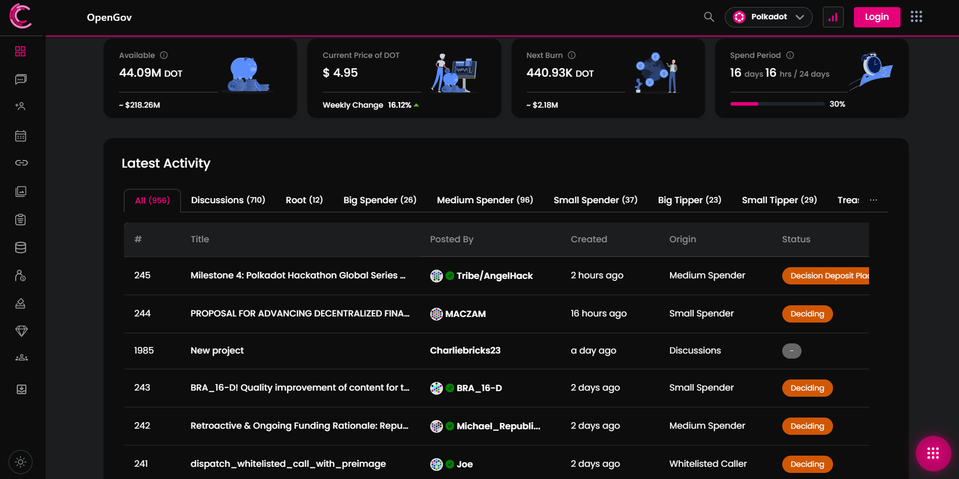The width and height of the screenshot is (959, 479).
Task: Click the Title column header
Action: click(x=200, y=239)
